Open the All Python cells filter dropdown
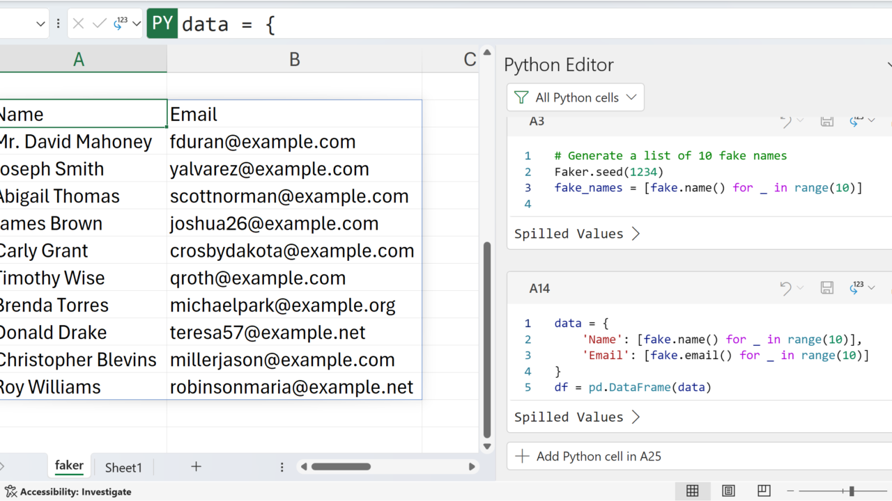The width and height of the screenshot is (892, 501). (x=575, y=97)
